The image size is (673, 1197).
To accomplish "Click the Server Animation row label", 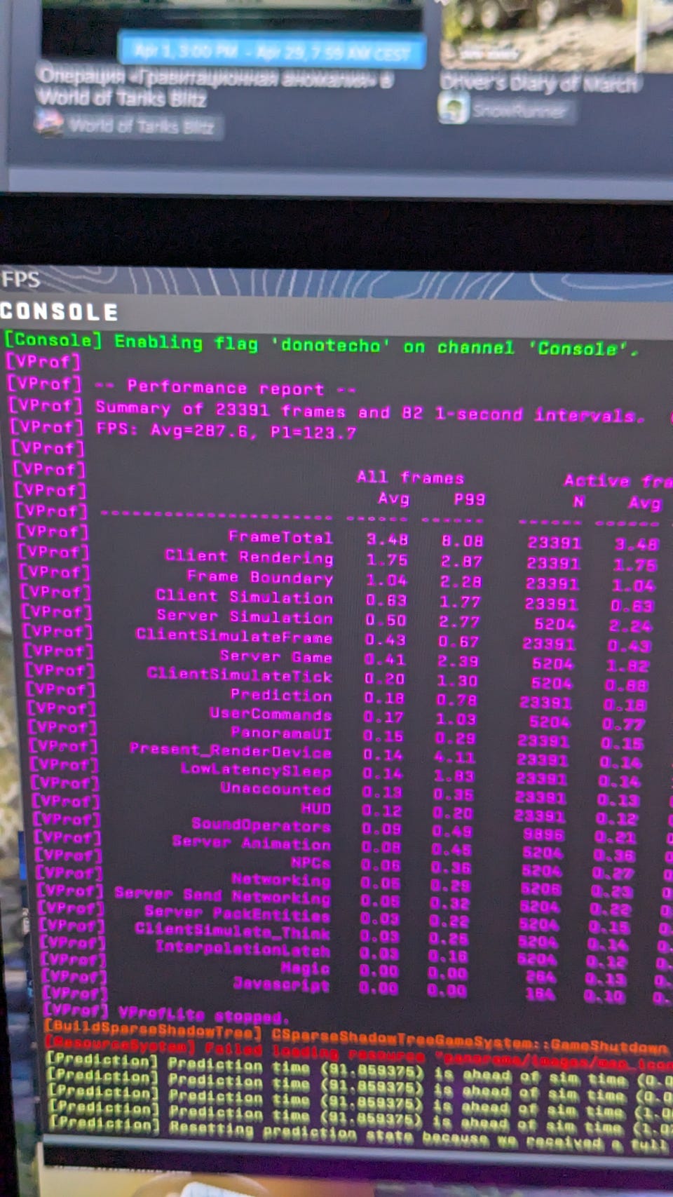I will (x=251, y=844).
